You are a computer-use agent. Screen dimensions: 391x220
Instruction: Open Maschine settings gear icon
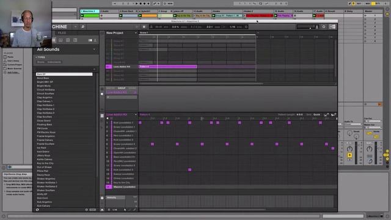324,27
